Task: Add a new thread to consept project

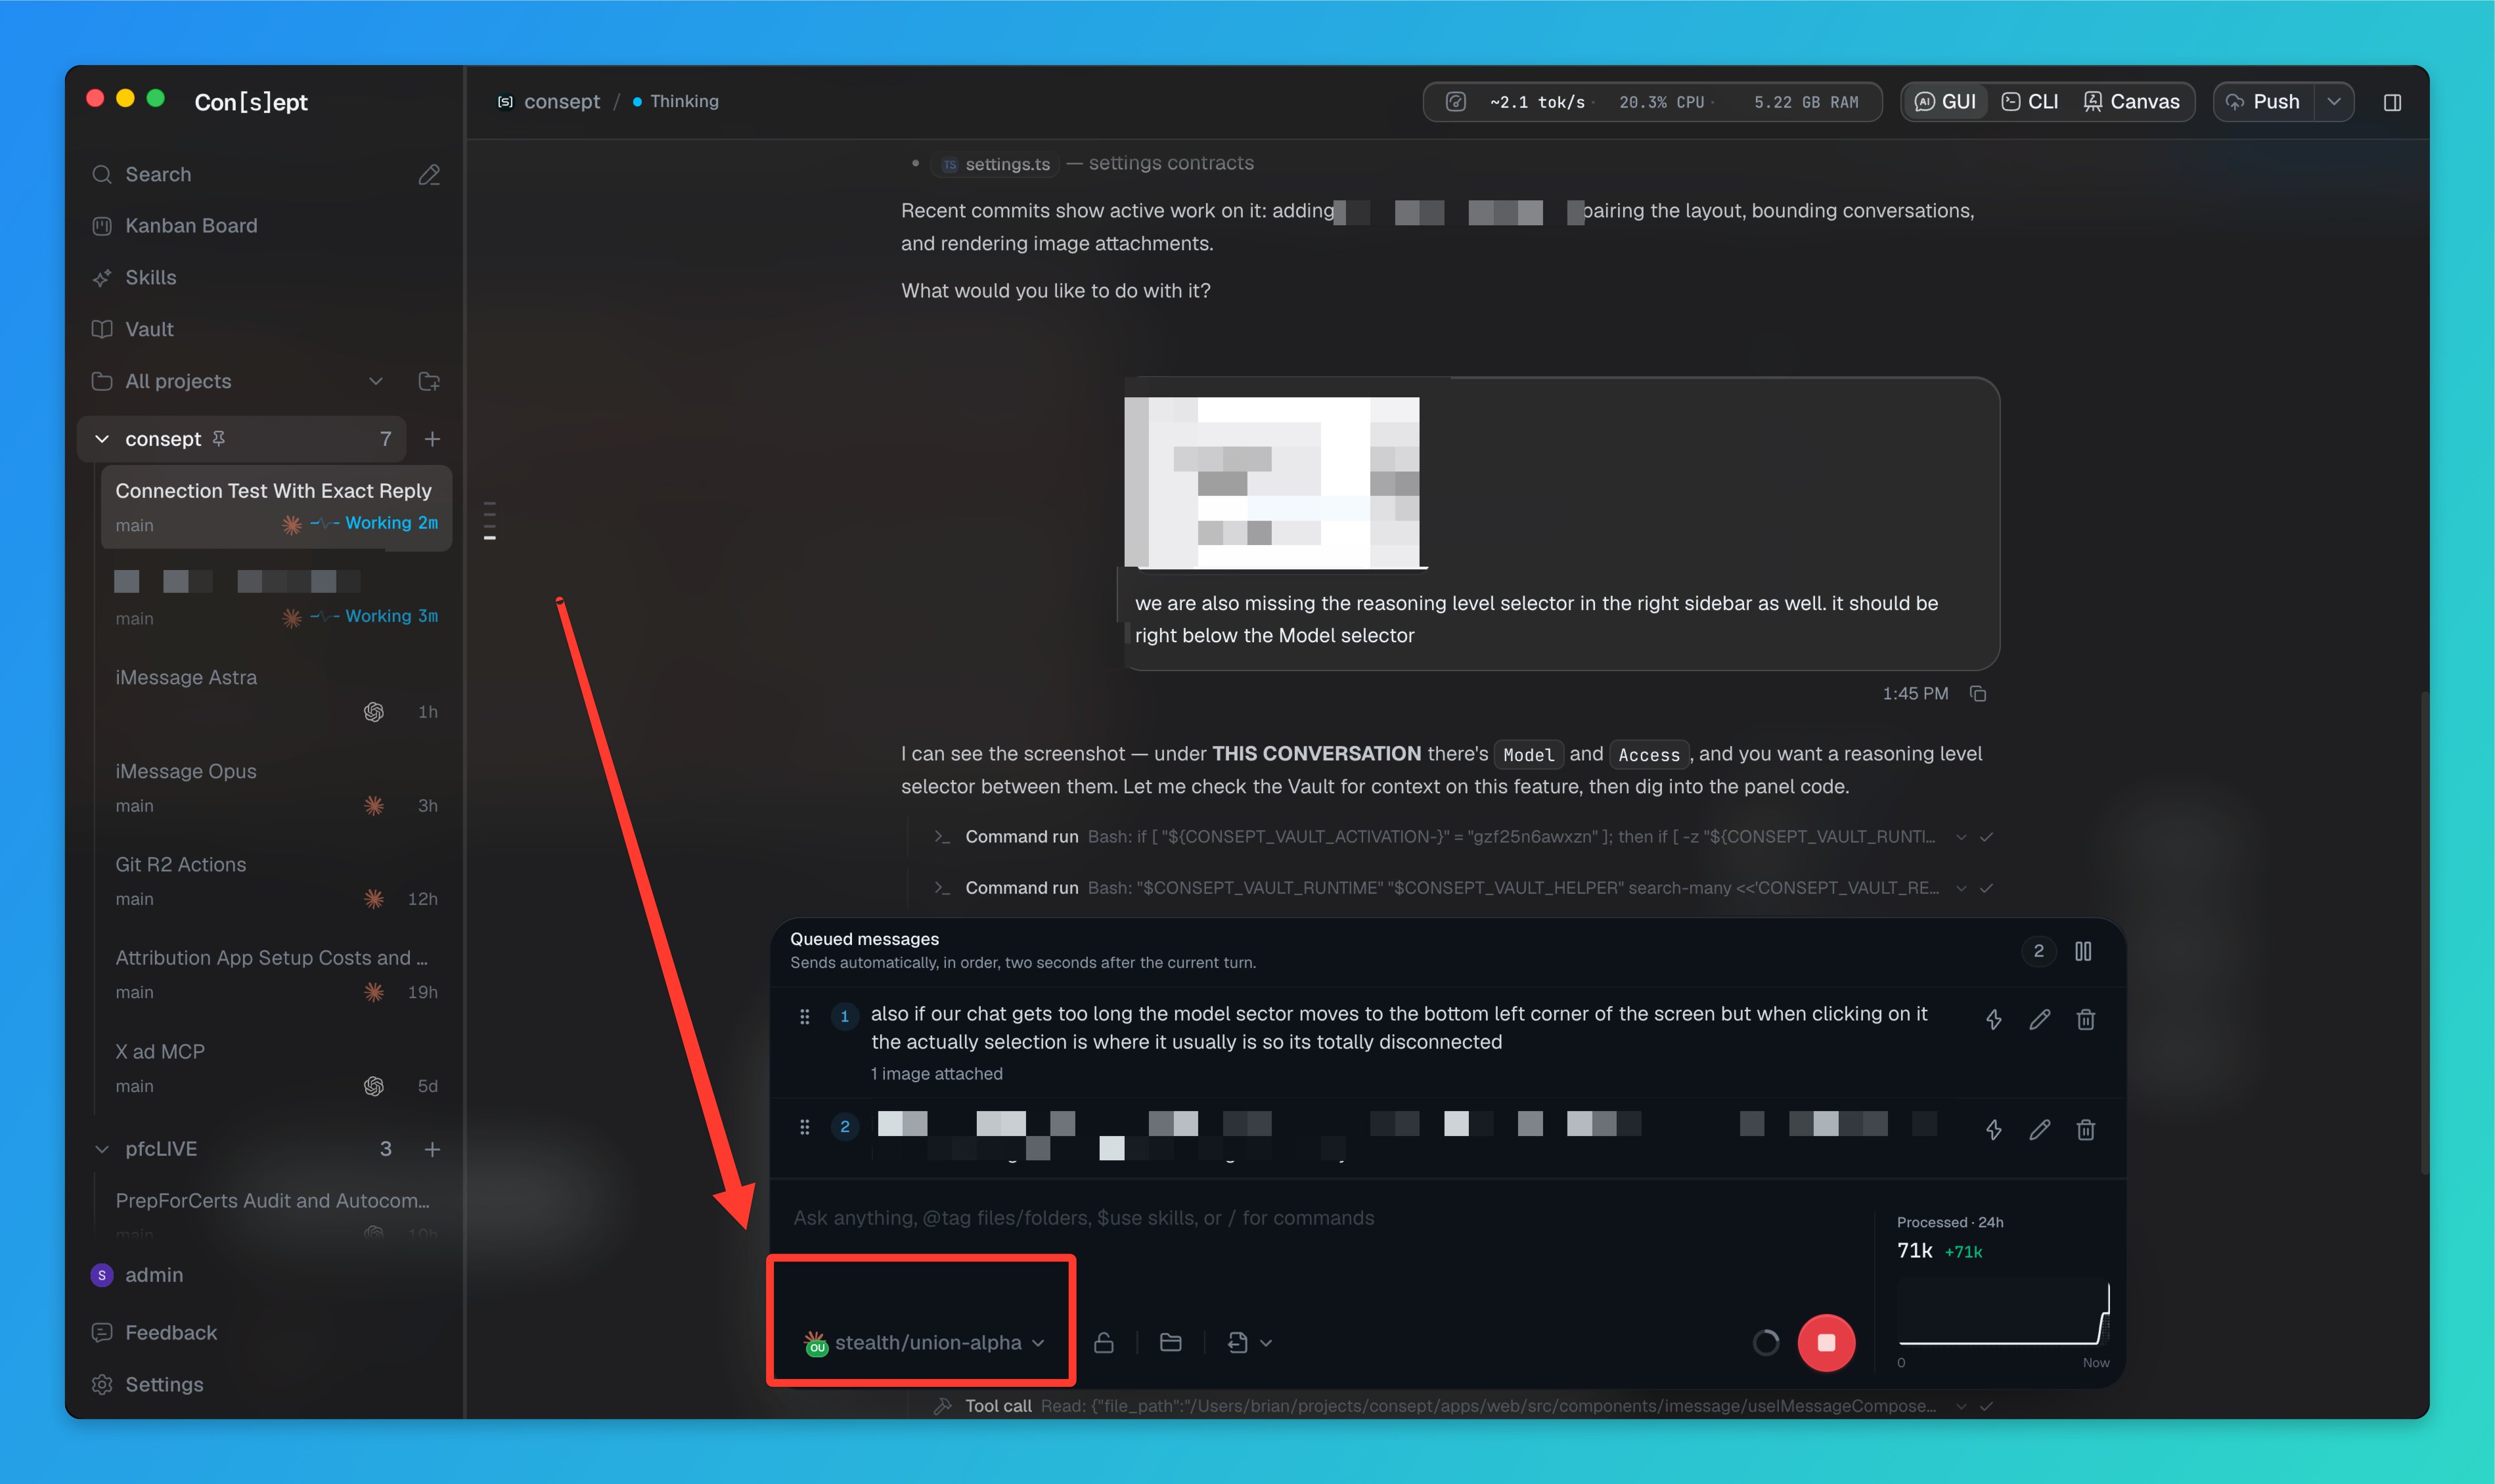Action: click(x=432, y=439)
